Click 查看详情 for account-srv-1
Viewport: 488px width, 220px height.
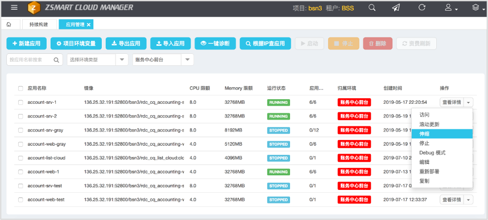[452, 103]
